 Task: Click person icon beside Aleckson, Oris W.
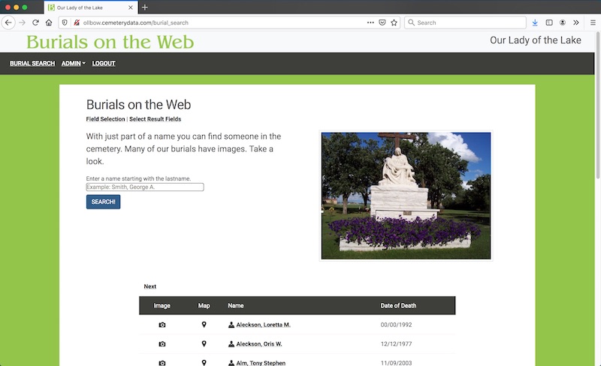[x=231, y=343]
